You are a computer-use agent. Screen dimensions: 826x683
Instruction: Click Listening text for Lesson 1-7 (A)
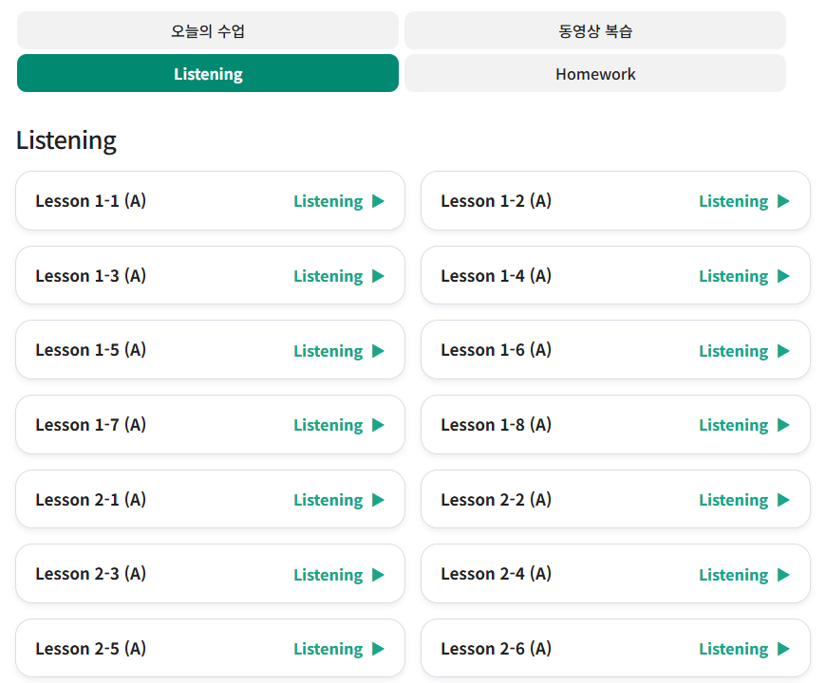[329, 425]
